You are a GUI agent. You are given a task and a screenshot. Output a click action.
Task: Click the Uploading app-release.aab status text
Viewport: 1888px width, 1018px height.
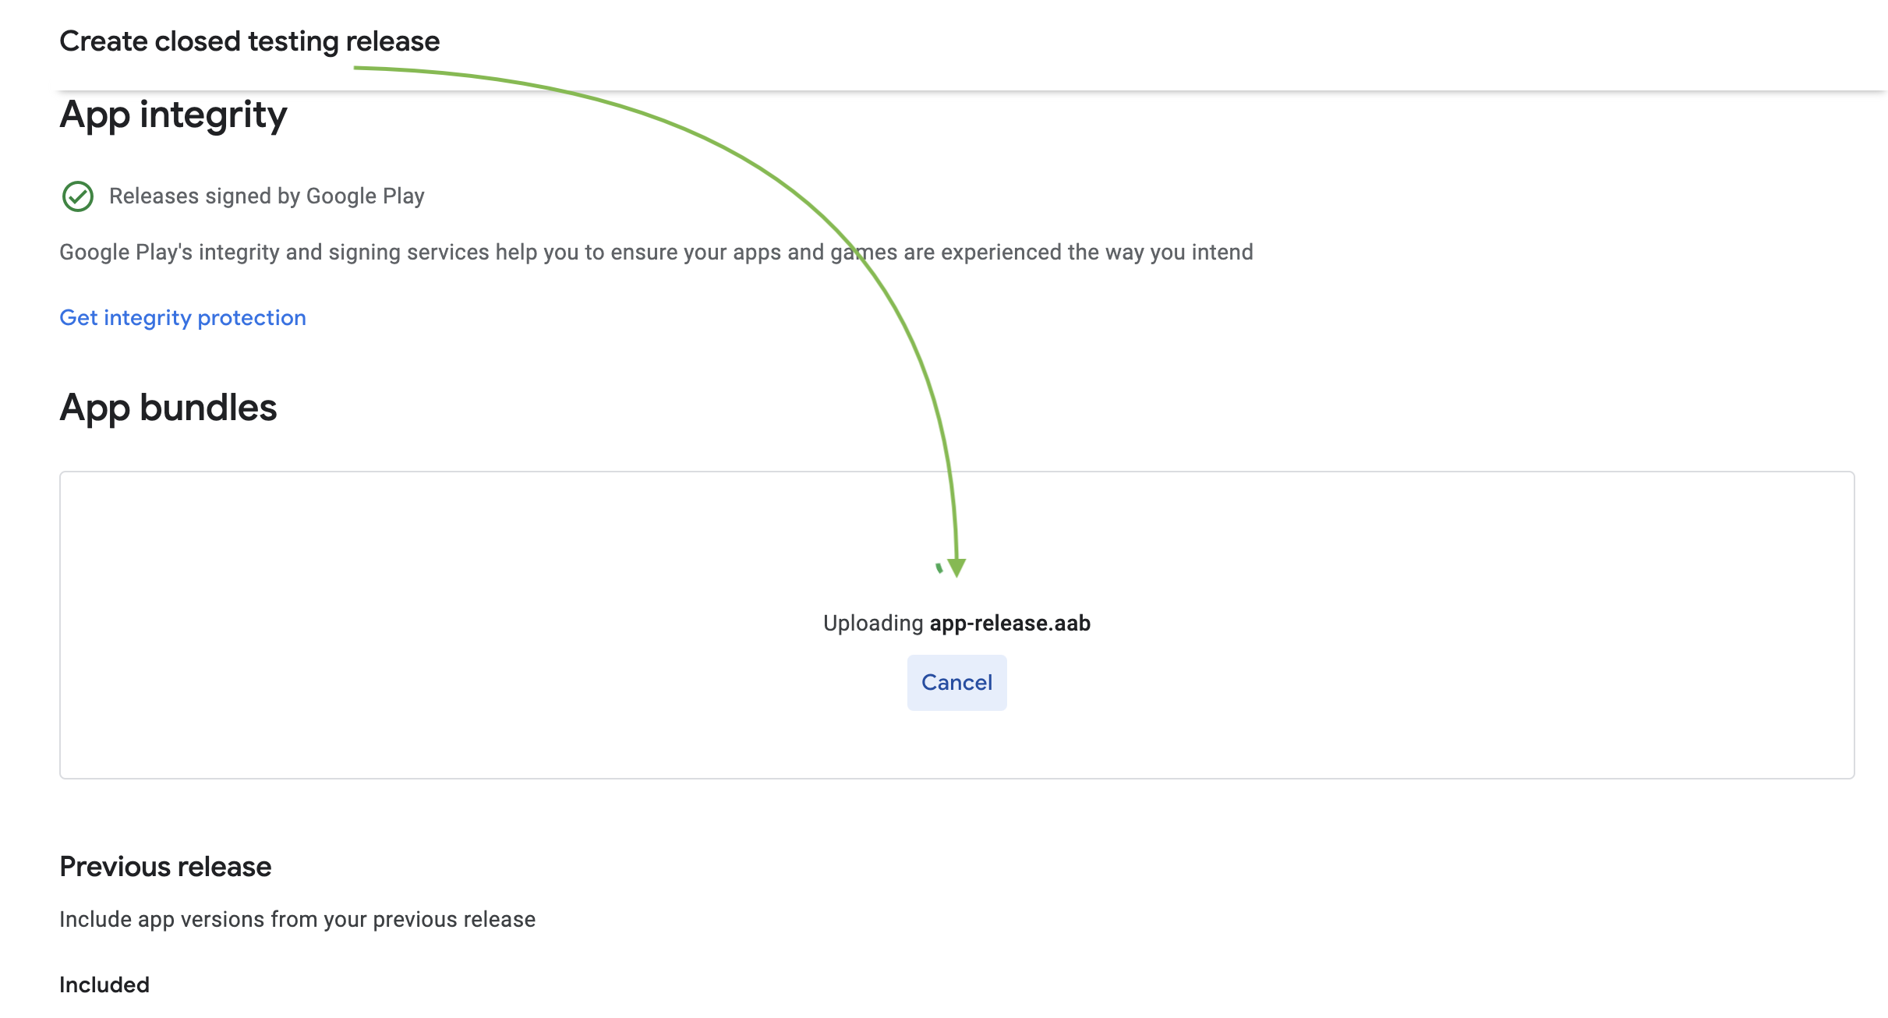(x=956, y=624)
